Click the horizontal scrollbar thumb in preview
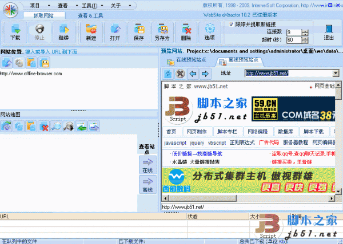This screenshot has width=343, height=244. pyautogui.click(x=202, y=198)
